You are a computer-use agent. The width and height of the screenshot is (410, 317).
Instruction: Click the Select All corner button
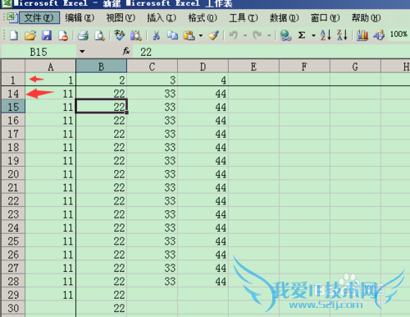pos(13,67)
